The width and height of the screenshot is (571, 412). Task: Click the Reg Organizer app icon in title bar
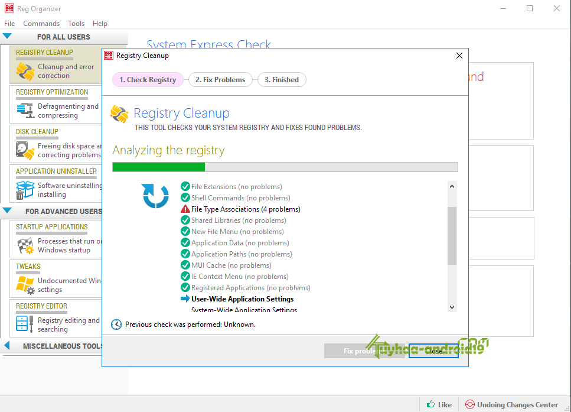pyautogui.click(x=9, y=8)
